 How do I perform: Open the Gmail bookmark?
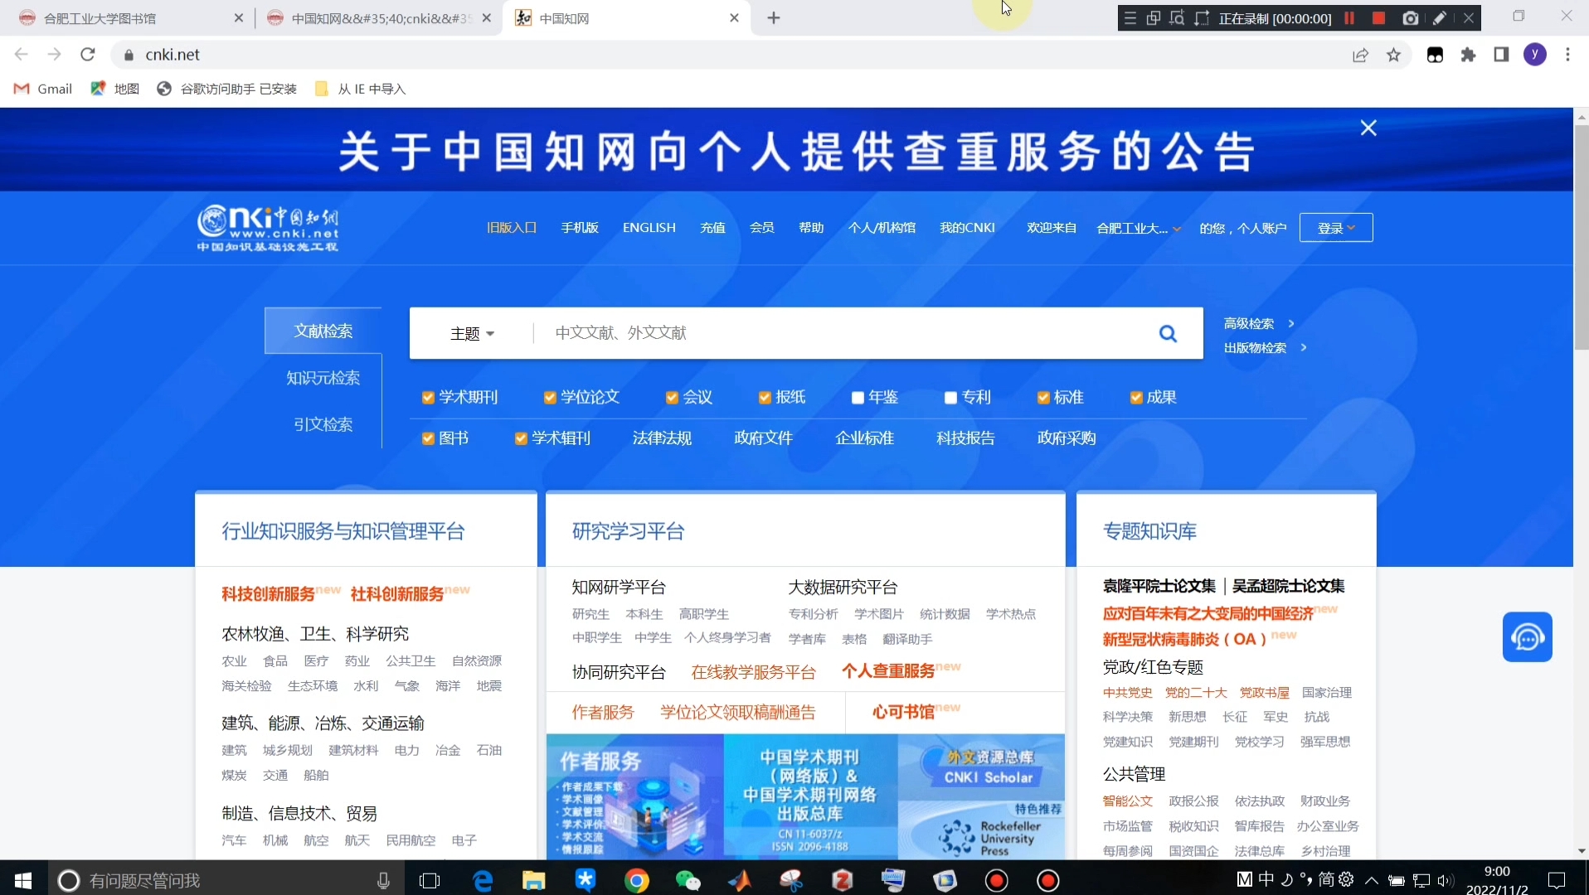click(x=43, y=89)
